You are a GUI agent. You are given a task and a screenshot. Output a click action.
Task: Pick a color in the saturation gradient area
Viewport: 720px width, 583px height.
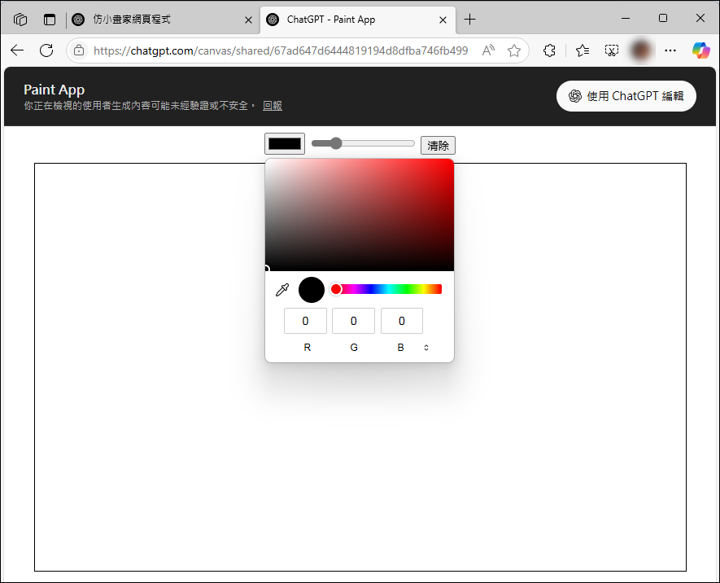[x=360, y=215]
